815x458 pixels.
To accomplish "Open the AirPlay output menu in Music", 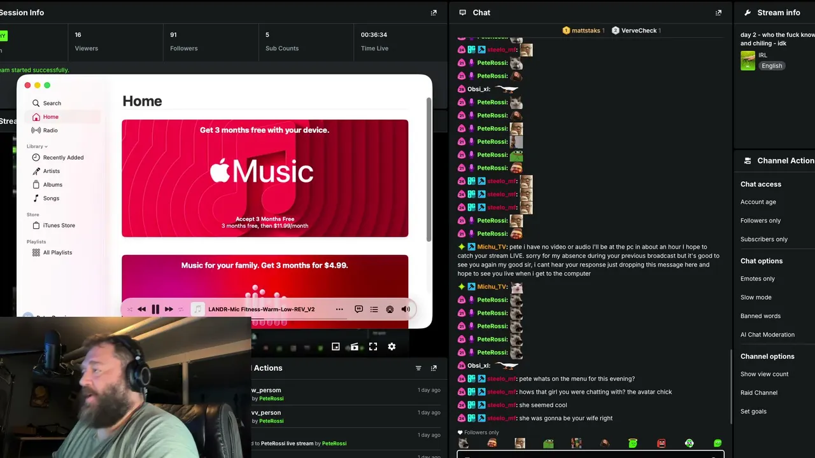I will click(x=390, y=309).
